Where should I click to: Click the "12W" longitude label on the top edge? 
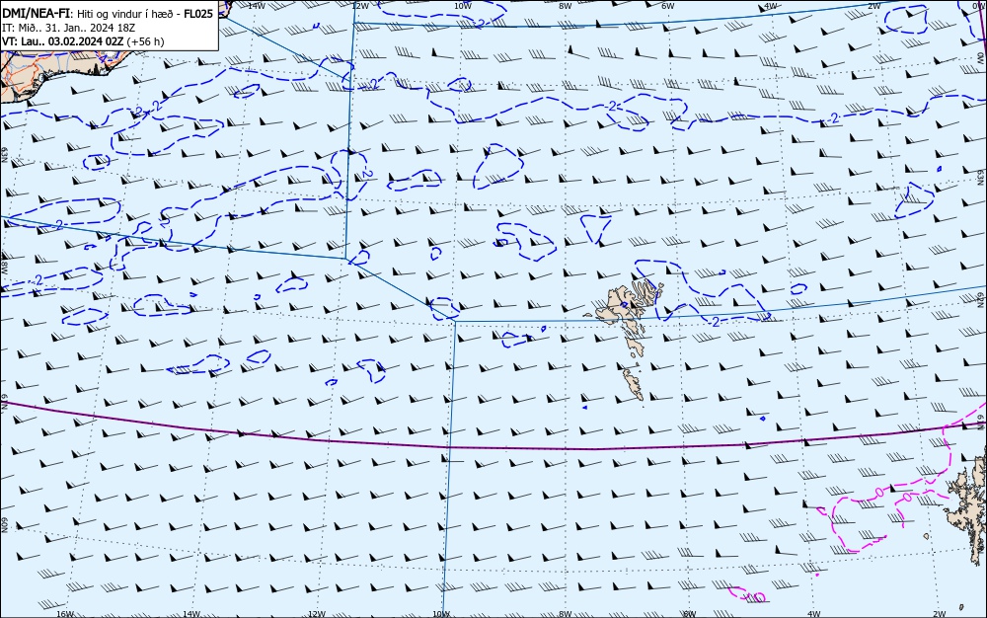[x=359, y=5]
